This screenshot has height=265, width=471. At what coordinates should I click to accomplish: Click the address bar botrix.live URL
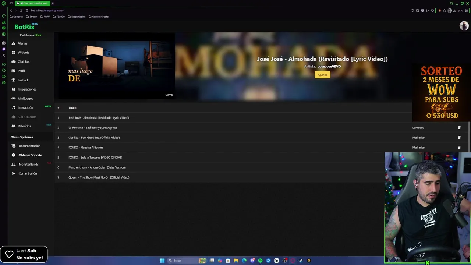47,10
